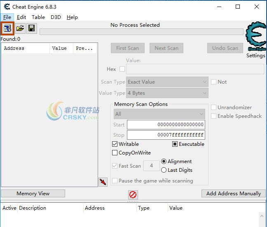Click the Found: 0 label
The height and width of the screenshot is (227, 267).
(10, 39)
